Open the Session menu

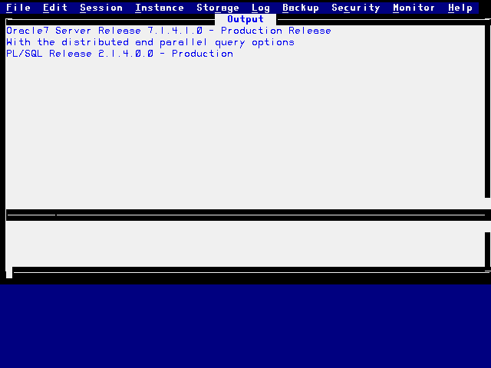101,8
